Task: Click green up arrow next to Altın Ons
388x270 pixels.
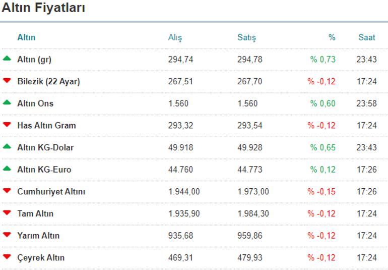Action: click(x=7, y=102)
